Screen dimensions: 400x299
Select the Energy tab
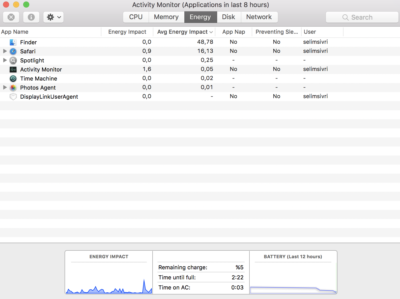[x=201, y=17]
